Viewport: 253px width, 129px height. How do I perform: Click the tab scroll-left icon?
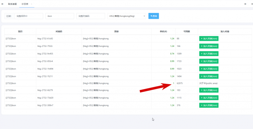click(x=2, y=4)
